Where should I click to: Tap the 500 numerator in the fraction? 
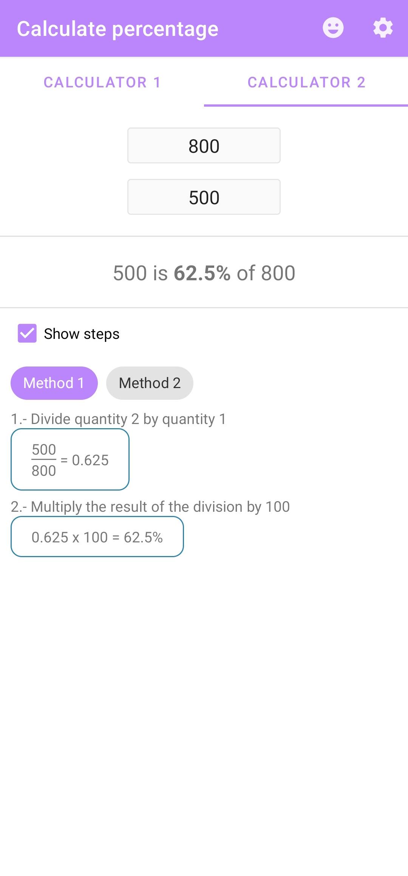pyautogui.click(x=44, y=450)
